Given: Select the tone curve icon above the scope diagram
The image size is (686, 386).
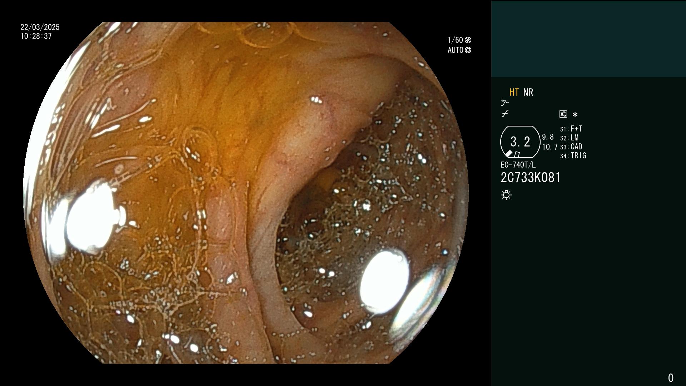Looking at the screenshot, I should pyautogui.click(x=504, y=114).
